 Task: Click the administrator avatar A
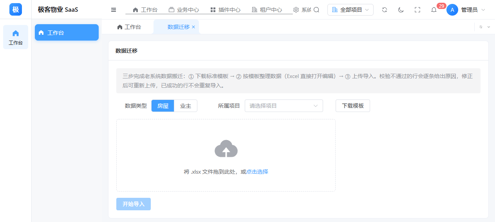click(452, 10)
